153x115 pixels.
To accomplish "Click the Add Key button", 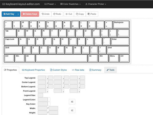I will 9,14.
